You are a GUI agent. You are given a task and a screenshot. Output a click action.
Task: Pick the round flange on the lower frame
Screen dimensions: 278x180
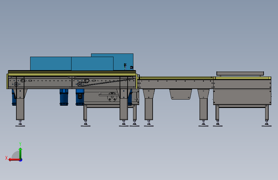pos(112,97)
